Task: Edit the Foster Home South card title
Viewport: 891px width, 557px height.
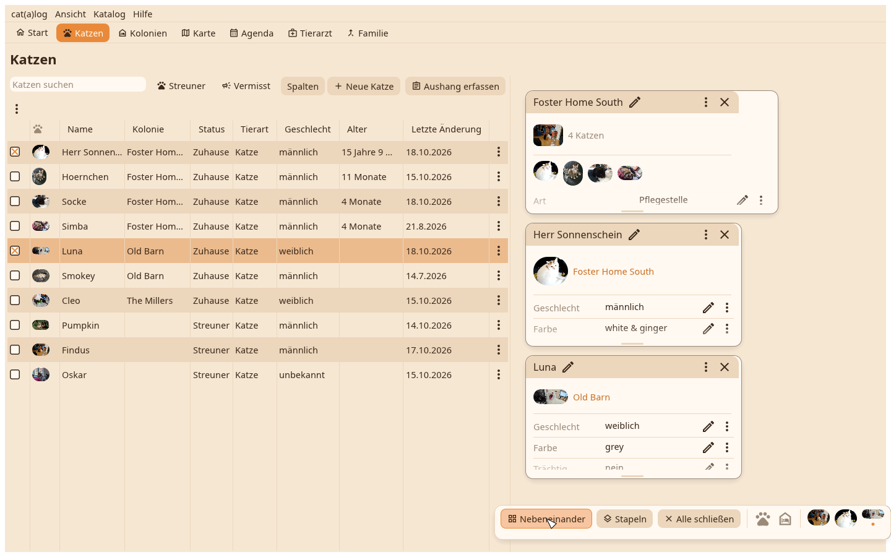Action: [x=635, y=102]
